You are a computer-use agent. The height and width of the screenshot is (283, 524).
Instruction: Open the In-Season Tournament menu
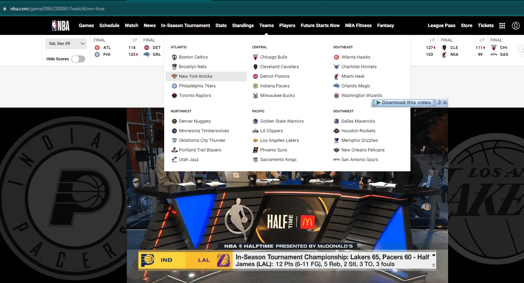click(185, 25)
